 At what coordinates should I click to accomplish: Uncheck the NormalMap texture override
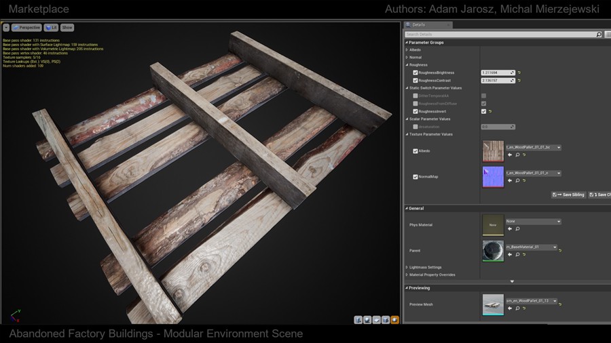tap(415, 177)
